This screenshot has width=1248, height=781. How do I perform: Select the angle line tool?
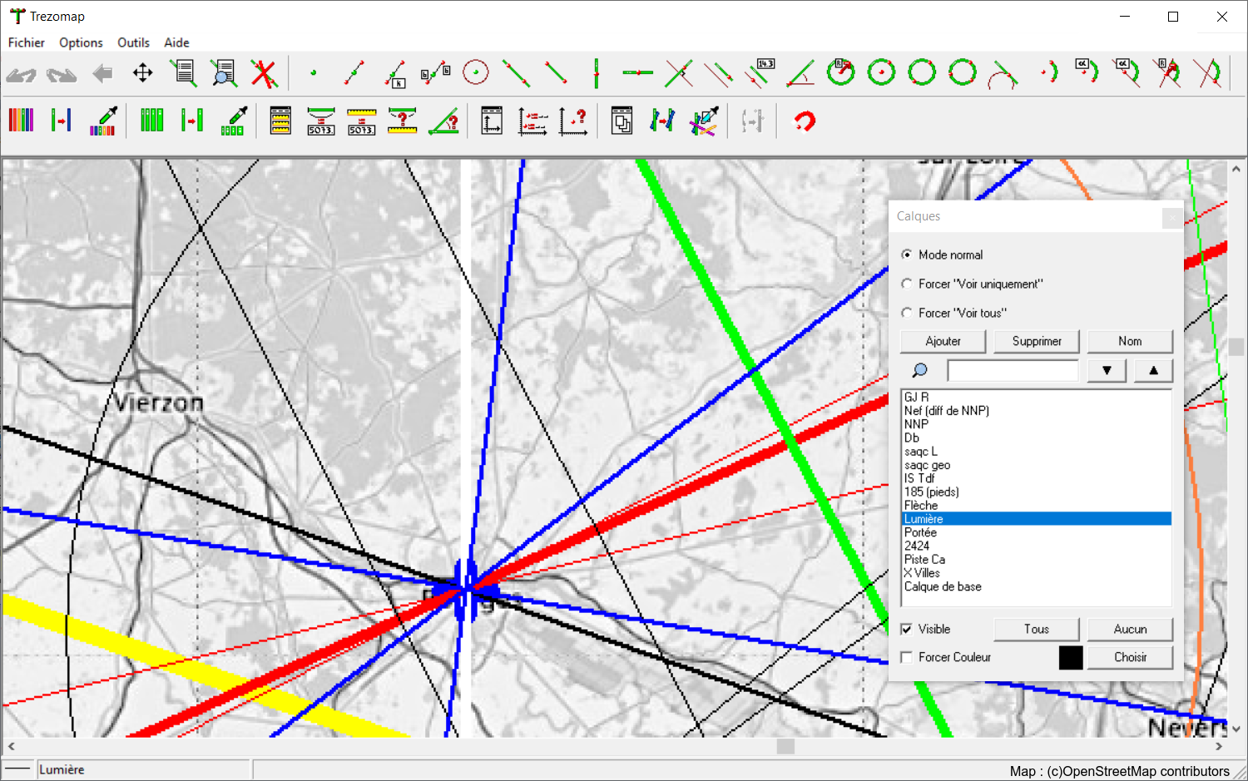click(800, 73)
